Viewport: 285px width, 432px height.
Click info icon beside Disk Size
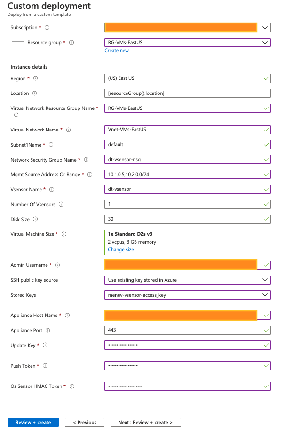coord(35,219)
